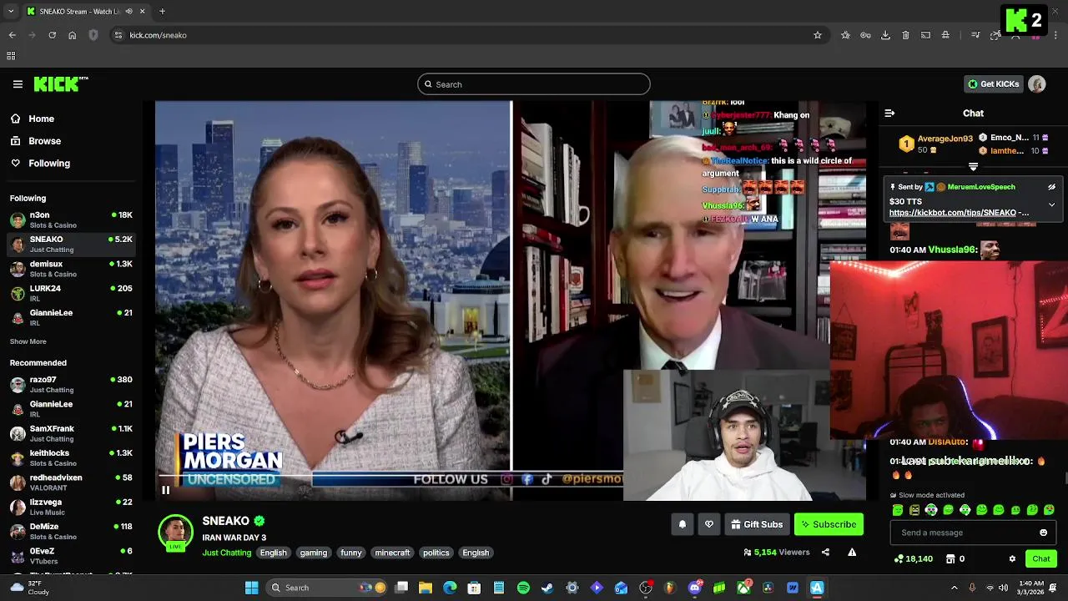Open demisux channel in sidebar
This screenshot has height=601, width=1068.
[x=71, y=269]
